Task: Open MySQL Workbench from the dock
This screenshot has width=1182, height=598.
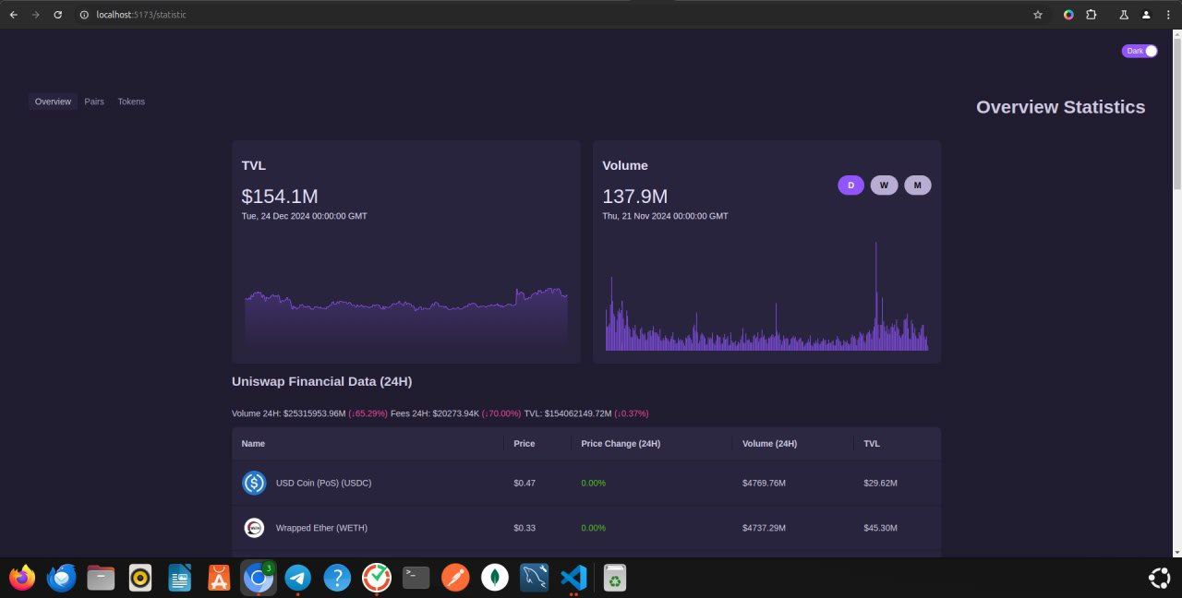Action: [534, 579]
